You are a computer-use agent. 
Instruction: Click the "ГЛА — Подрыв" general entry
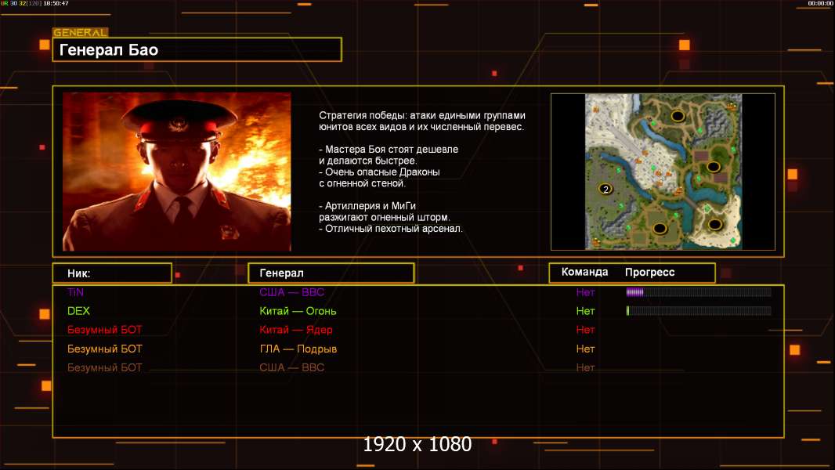click(298, 349)
